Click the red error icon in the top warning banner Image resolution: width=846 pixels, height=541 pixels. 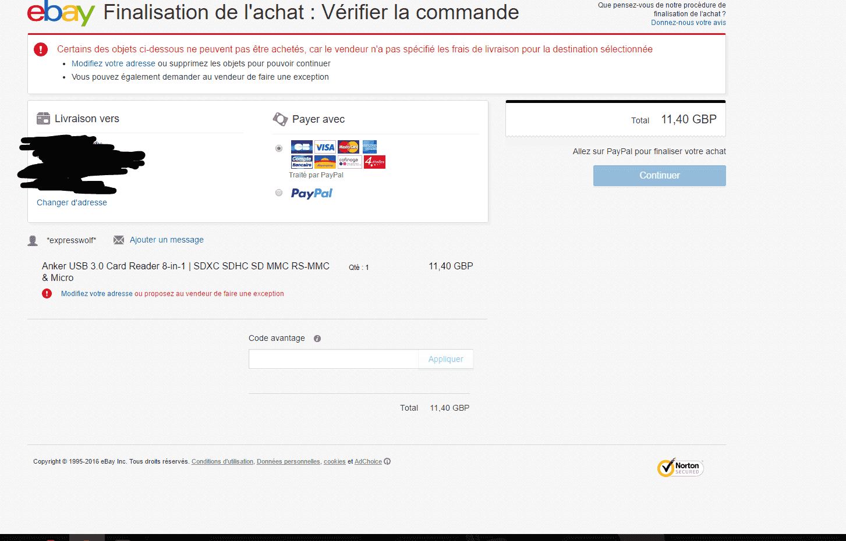click(41, 49)
